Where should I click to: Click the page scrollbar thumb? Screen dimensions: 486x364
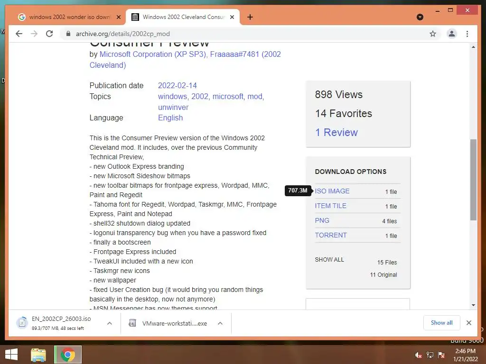pyautogui.click(x=473, y=180)
